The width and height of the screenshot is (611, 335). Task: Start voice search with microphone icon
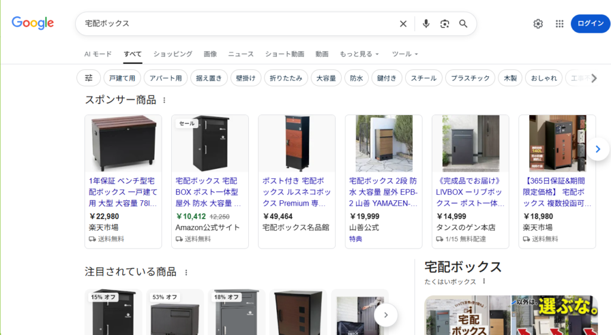pyautogui.click(x=426, y=24)
